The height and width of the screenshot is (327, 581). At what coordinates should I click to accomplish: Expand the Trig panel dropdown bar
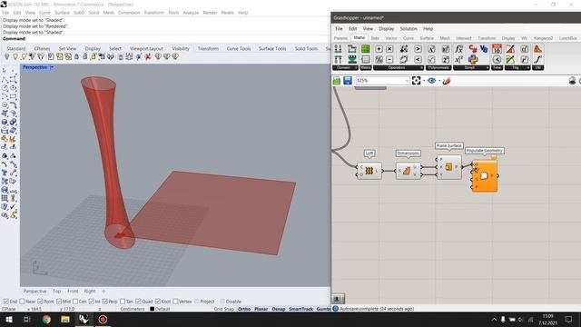517,68
